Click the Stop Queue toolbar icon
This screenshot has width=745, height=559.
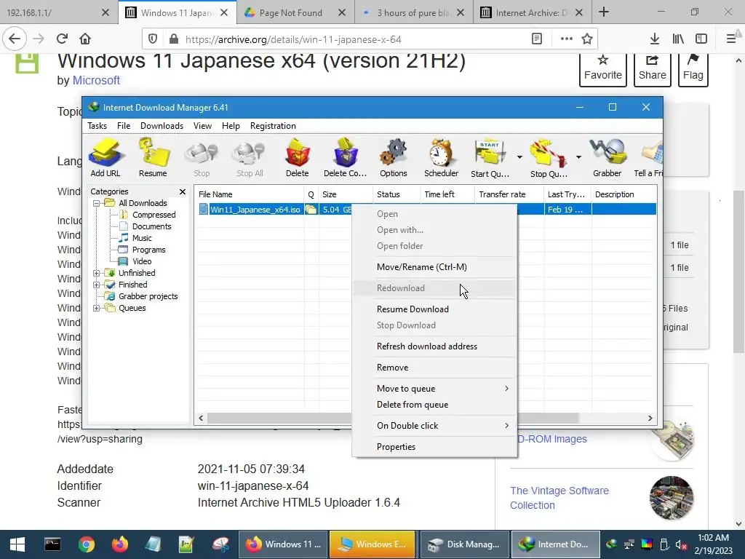(549, 158)
